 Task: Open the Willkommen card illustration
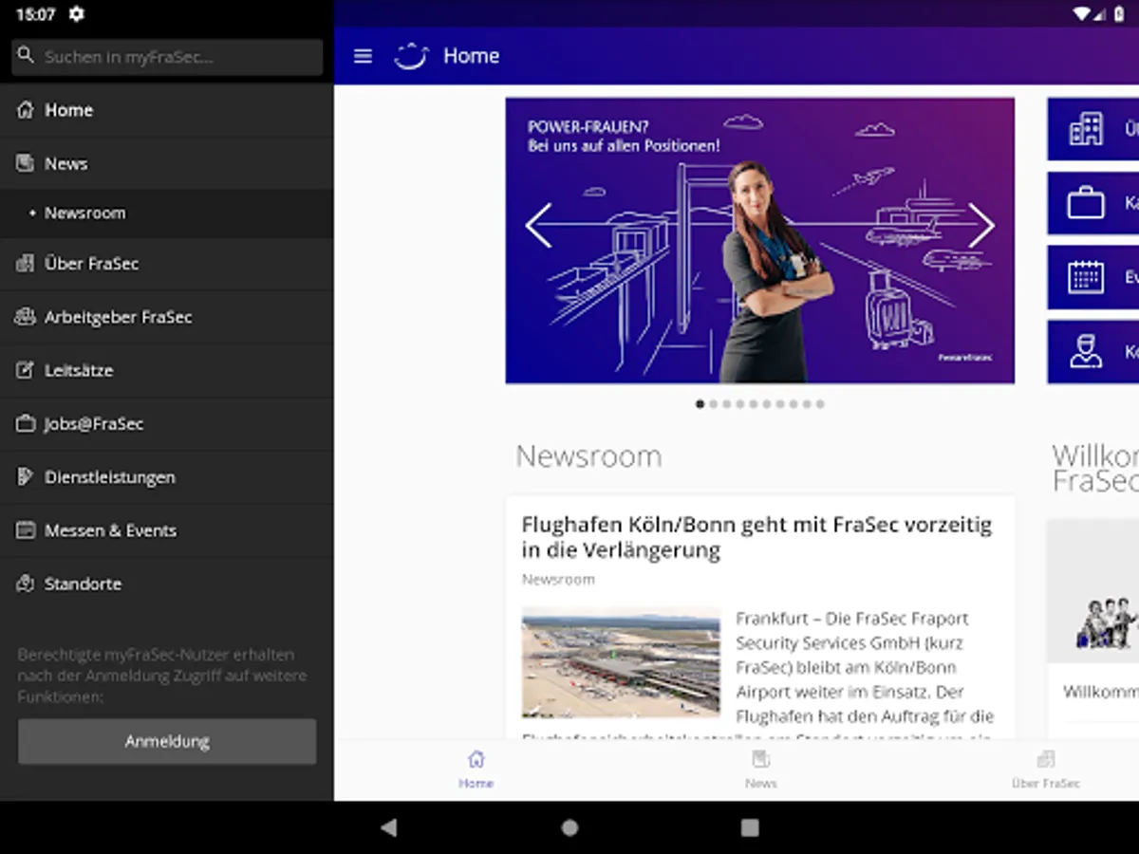coord(1093,591)
